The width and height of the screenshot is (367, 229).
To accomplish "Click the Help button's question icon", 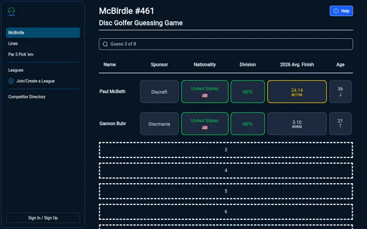I will coord(336,11).
